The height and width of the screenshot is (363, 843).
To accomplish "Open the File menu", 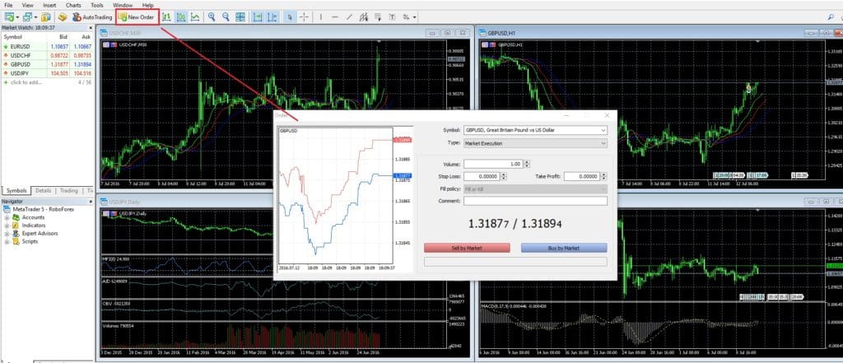I will pos(8,5).
